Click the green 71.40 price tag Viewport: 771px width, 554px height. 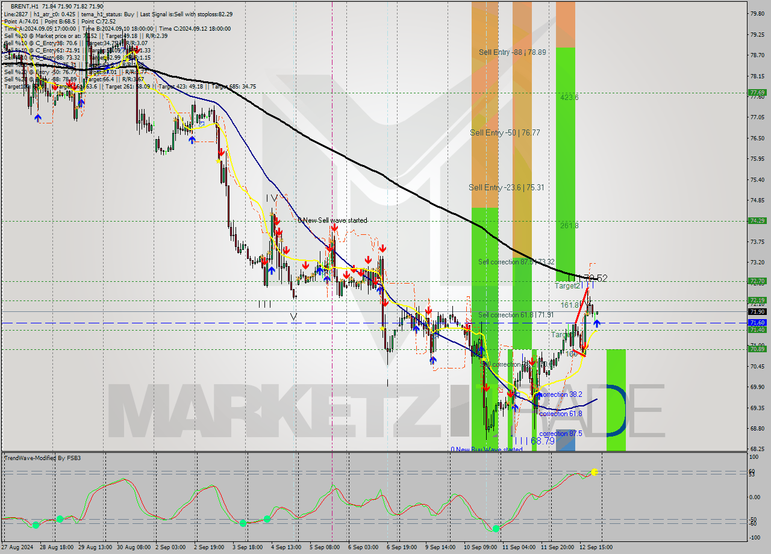click(x=757, y=330)
